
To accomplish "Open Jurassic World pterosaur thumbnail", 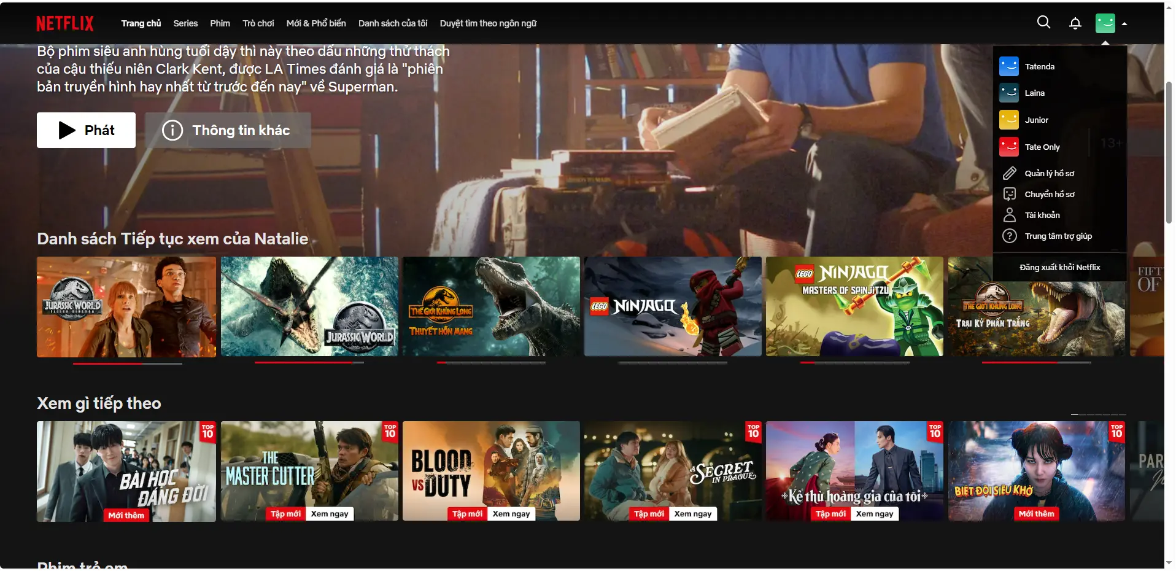I will tap(309, 307).
